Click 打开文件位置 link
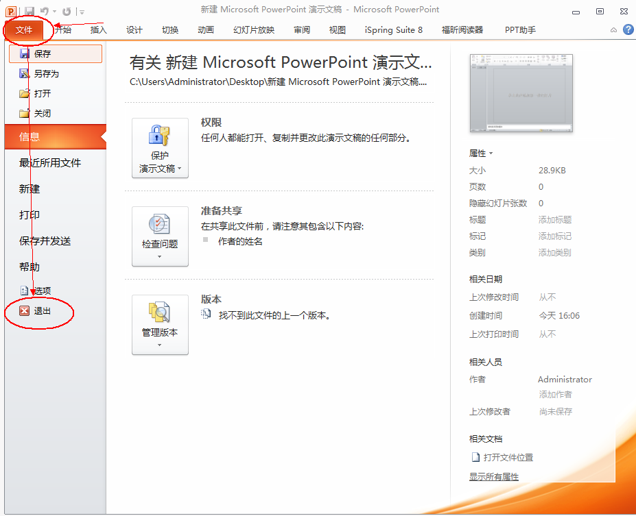Viewport: 636px width, 516px height. pos(502,458)
